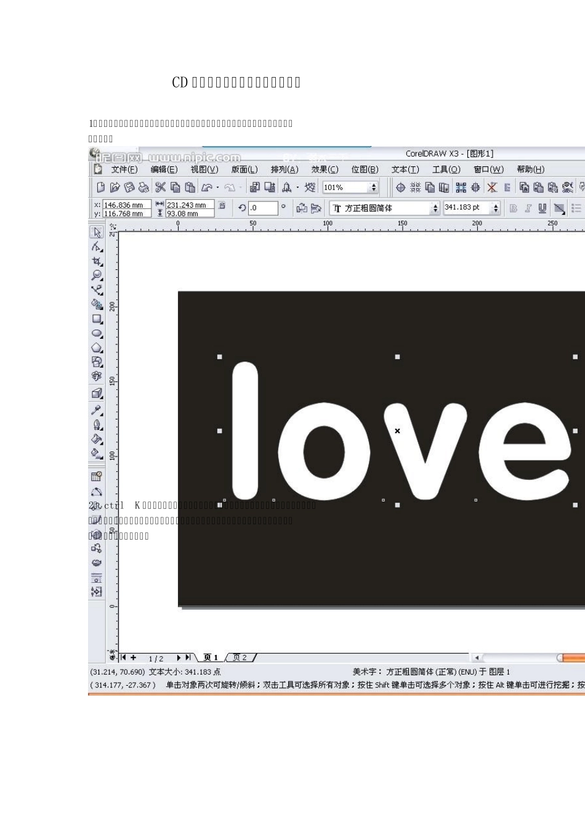The width and height of the screenshot is (585, 828).
Task: Go to the next page arrow
Action: click(x=179, y=658)
